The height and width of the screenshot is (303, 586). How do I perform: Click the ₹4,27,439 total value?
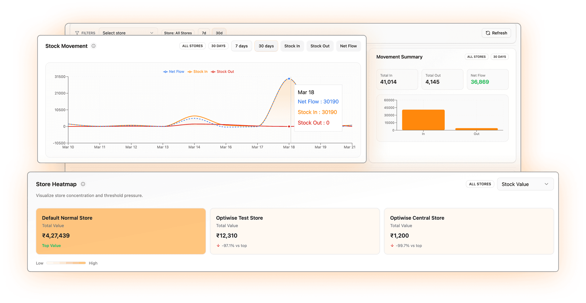56,236
